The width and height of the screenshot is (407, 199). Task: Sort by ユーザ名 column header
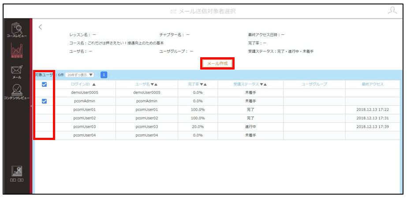tap(146, 84)
